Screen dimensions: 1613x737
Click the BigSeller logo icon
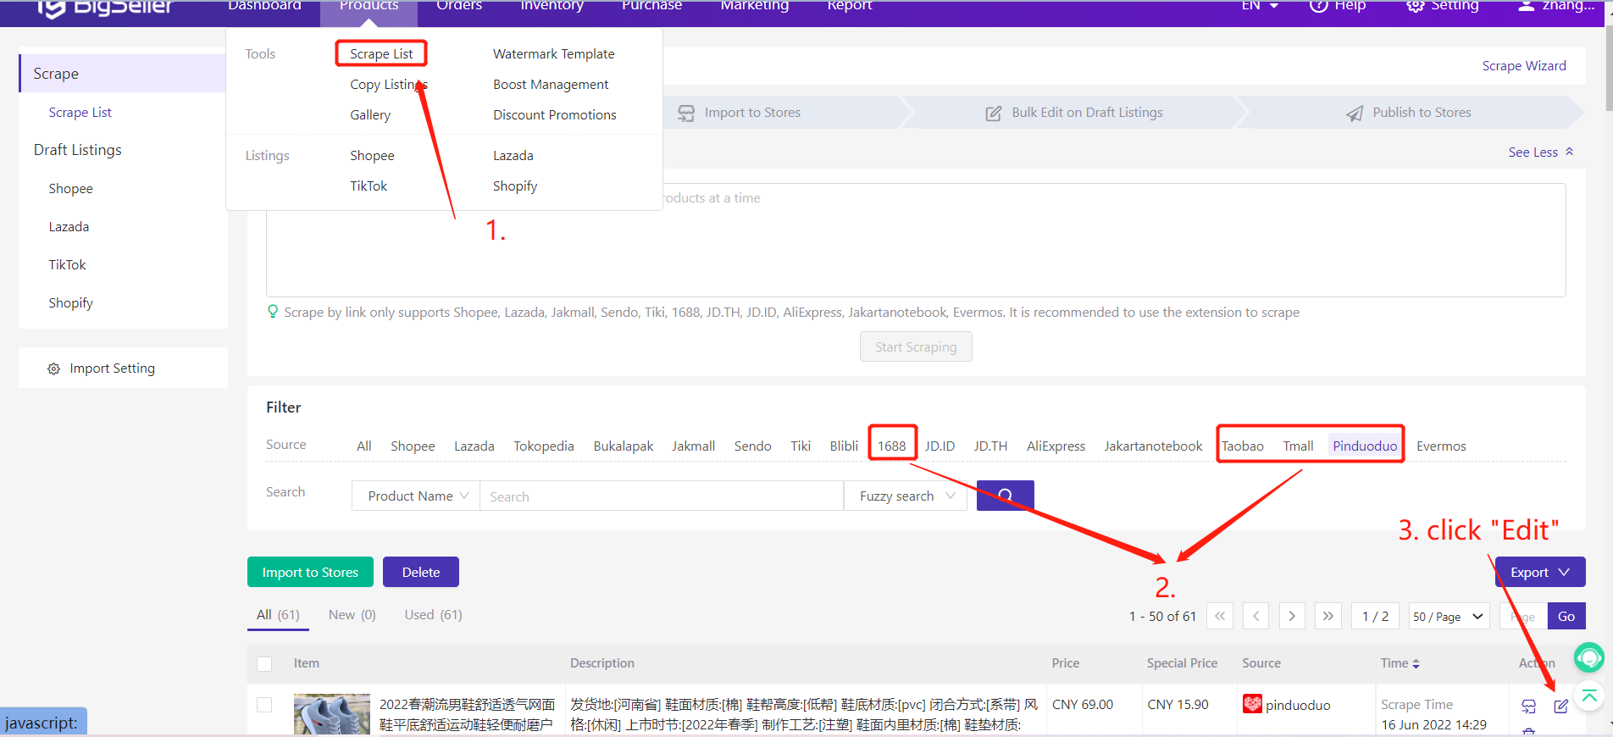click(51, 8)
